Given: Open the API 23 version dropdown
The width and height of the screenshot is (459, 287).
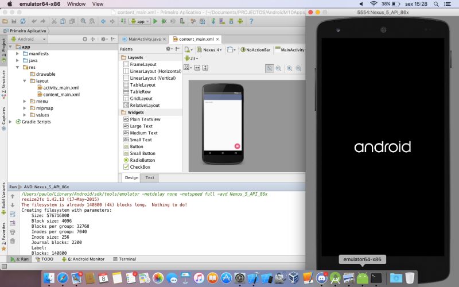Looking at the screenshot, I should point(192,59).
